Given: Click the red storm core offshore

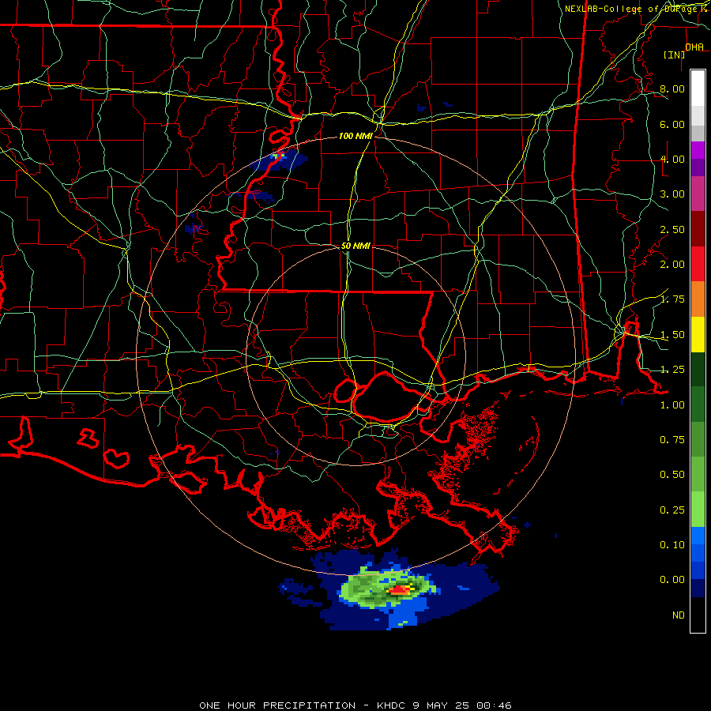Looking at the screenshot, I should (x=399, y=590).
